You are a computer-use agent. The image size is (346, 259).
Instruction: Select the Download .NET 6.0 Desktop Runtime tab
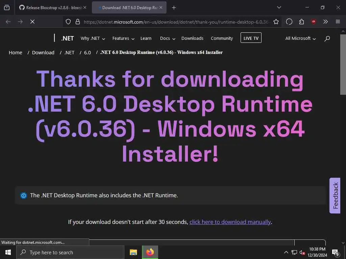tap(129, 7)
